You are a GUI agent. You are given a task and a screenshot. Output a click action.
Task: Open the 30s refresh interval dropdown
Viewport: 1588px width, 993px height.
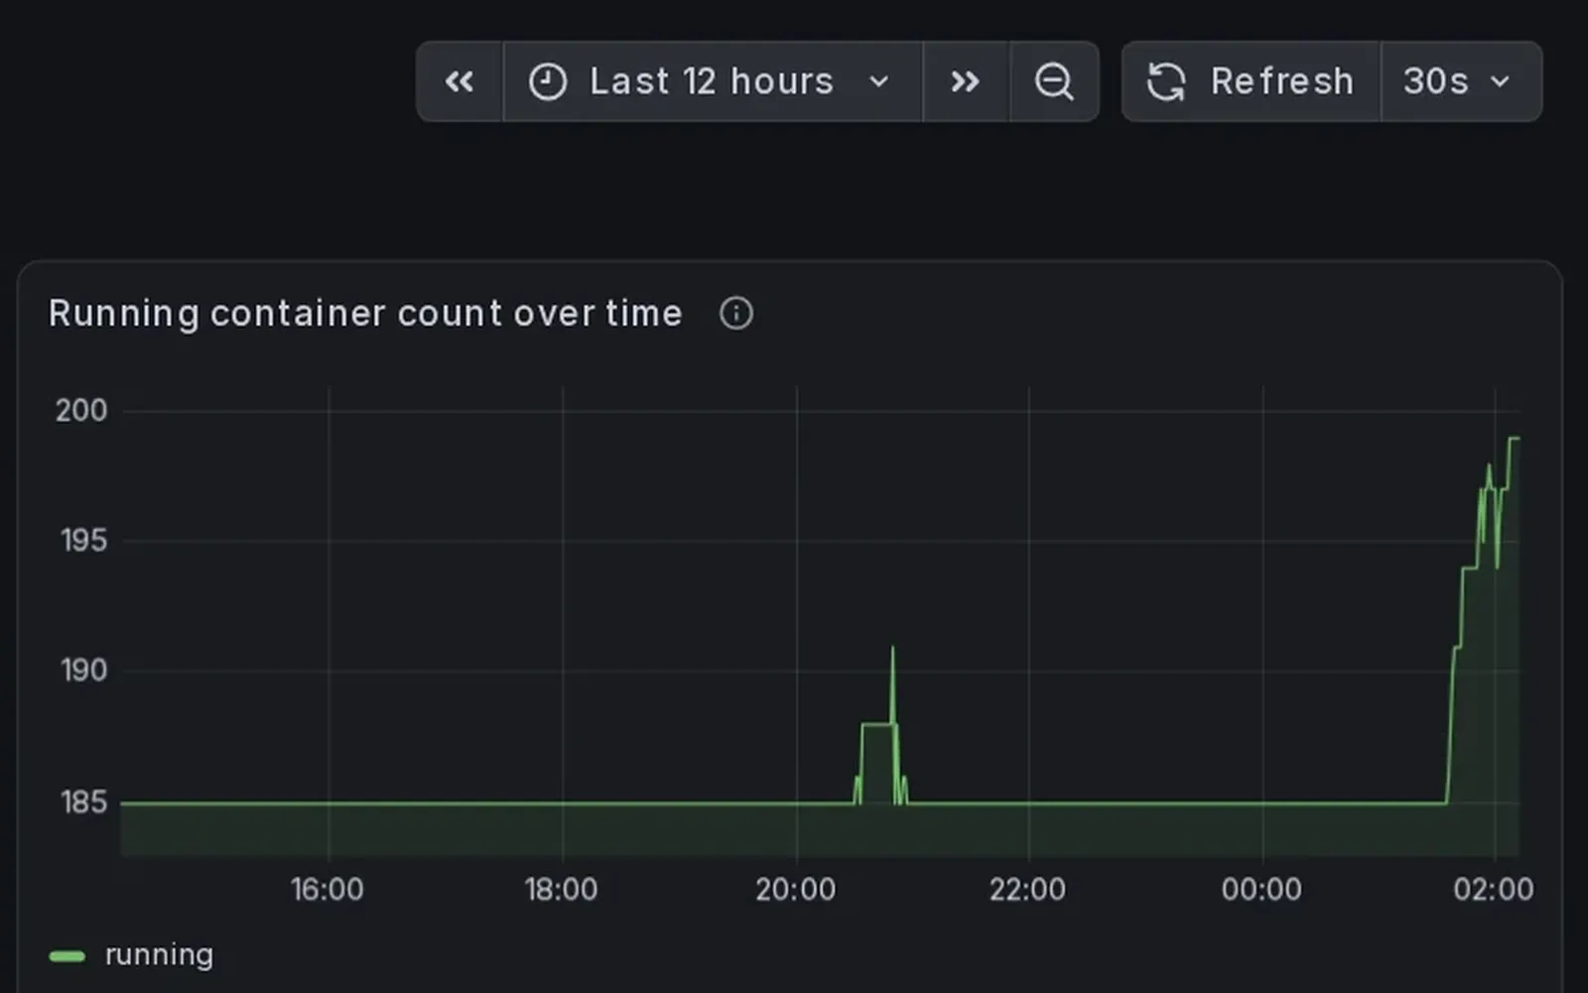1461,81
